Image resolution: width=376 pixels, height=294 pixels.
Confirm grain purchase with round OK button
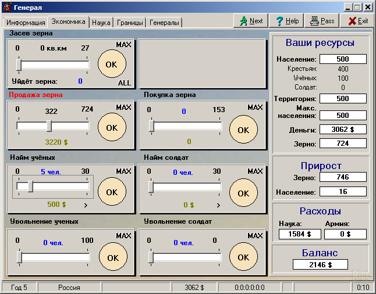[243, 130]
